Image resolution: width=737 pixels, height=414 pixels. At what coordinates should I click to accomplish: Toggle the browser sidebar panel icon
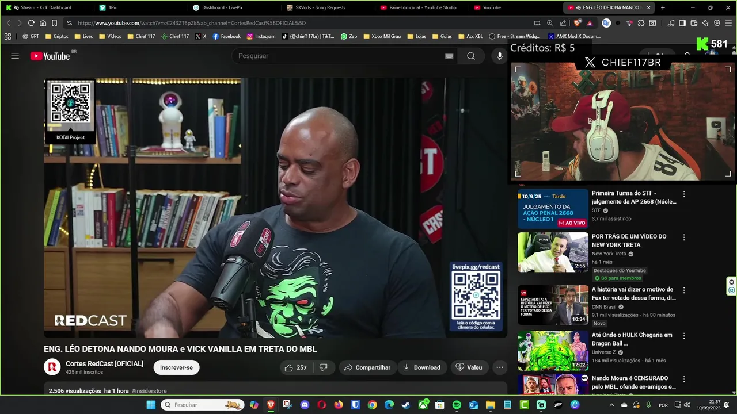tap(682, 23)
